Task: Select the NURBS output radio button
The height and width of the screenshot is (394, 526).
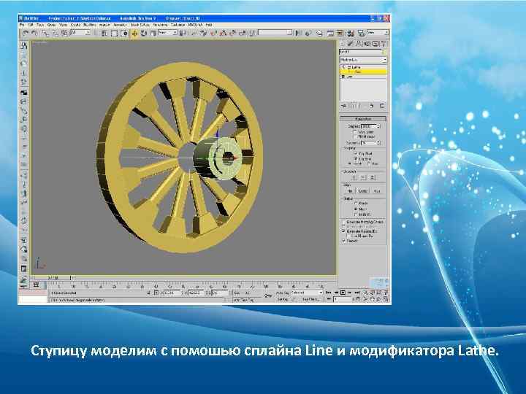Action: point(356,215)
